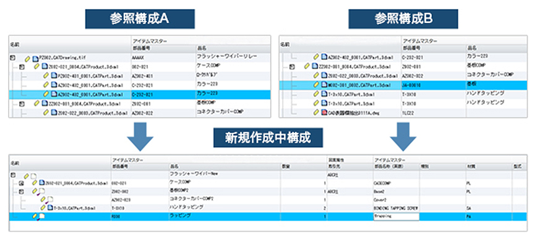Click the file icon of Z002-022_0003.CATProduct in 参照構成B

point(324,75)
